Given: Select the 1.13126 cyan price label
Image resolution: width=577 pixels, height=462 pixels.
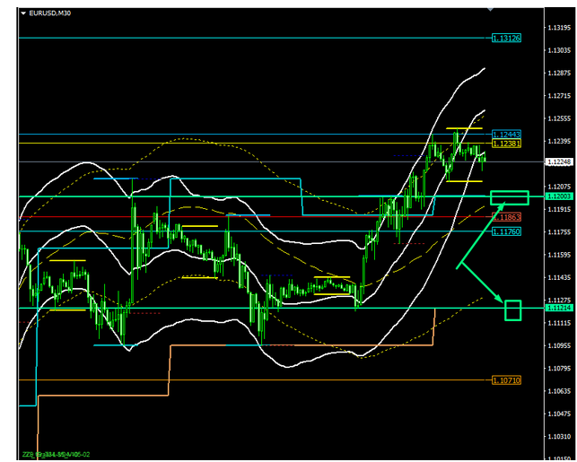Looking at the screenshot, I should [507, 38].
